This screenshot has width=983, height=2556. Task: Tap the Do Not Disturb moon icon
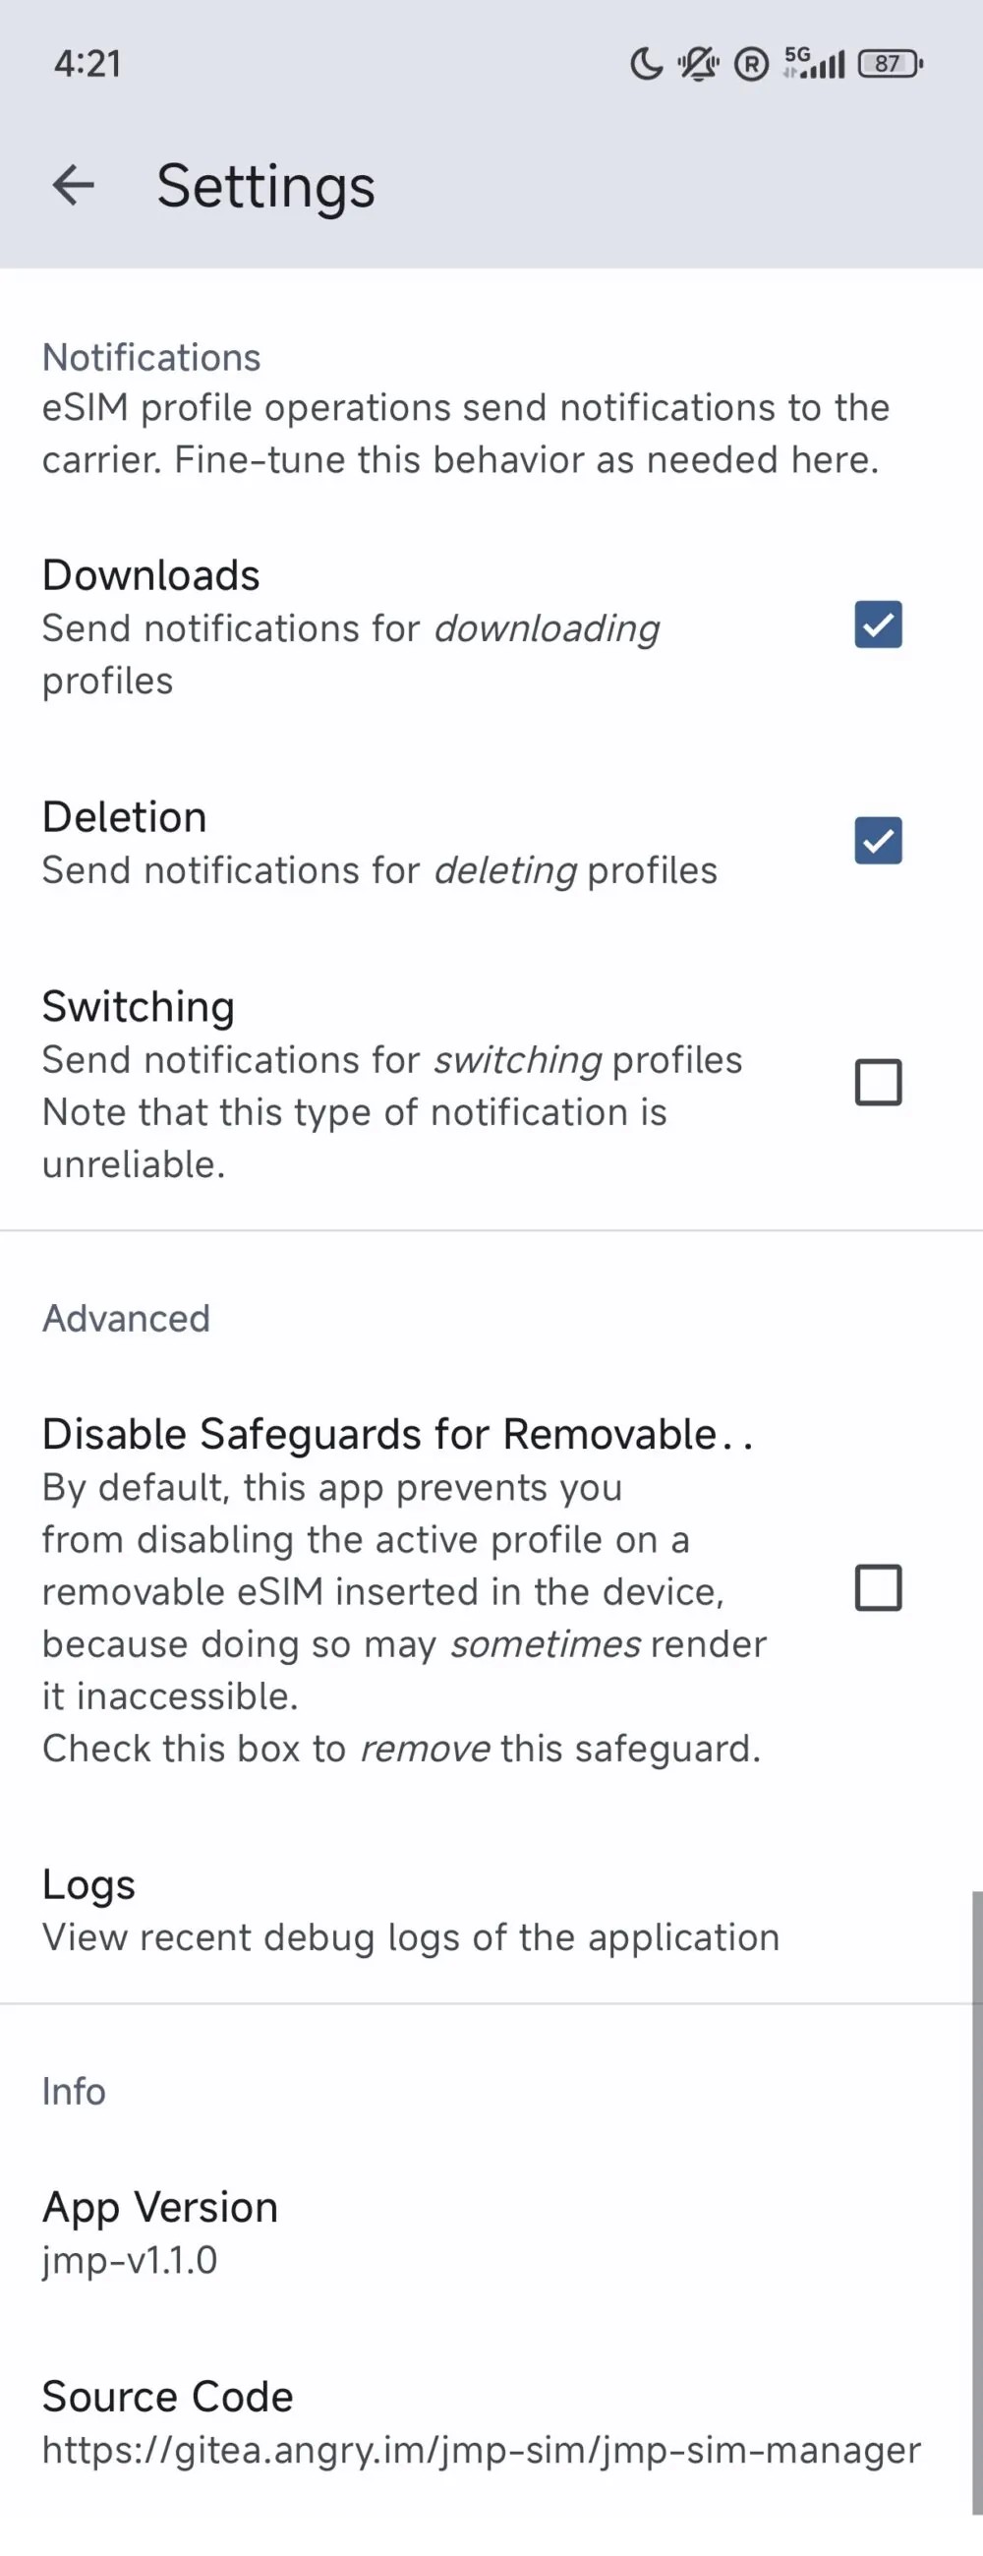[x=646, y=65]
